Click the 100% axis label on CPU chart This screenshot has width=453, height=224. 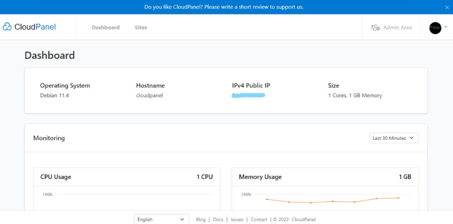pyautogui.click(x=48, y=194)
